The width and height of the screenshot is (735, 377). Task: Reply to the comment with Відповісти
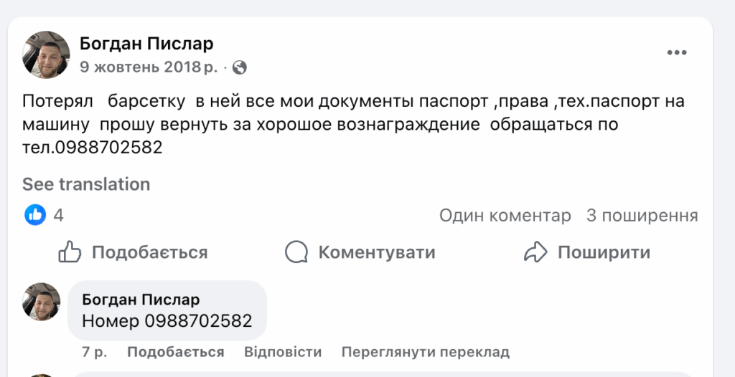pyautogui.click(x=283, y=352)
